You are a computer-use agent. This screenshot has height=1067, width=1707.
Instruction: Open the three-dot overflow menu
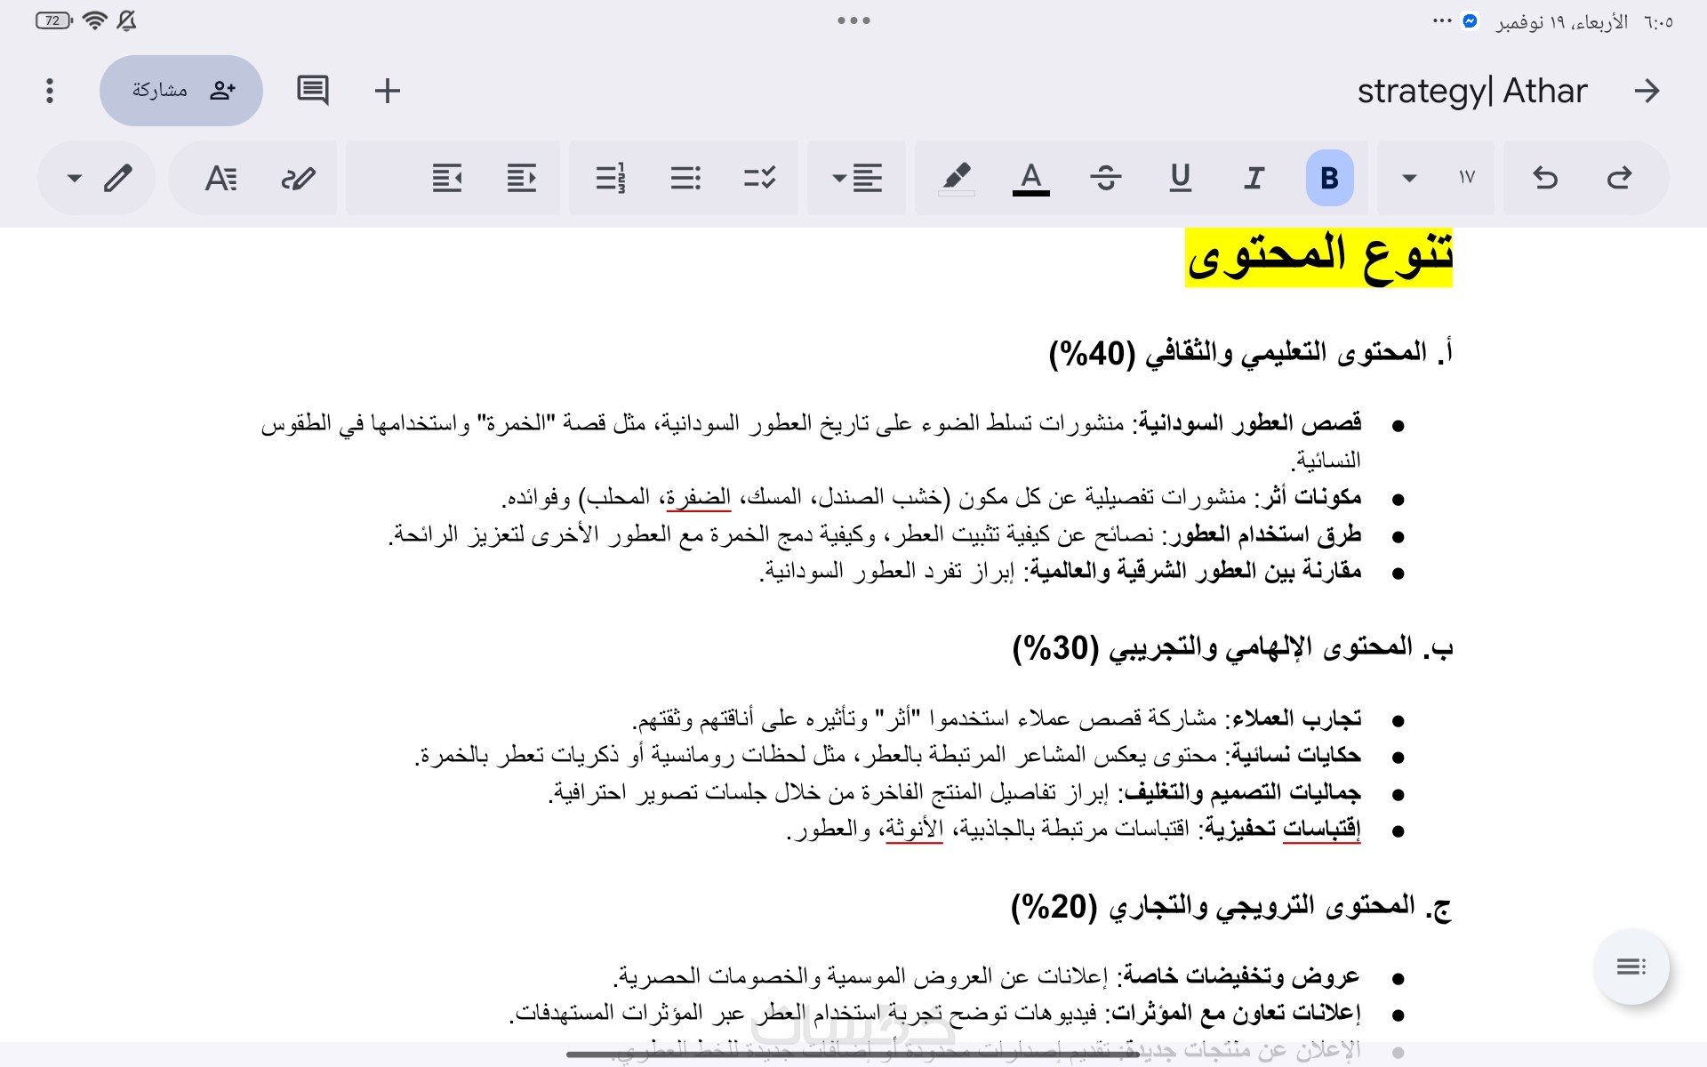[x=50, y=90]
